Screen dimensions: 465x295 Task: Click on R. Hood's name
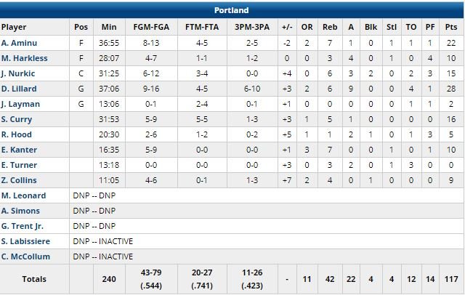click(16, 134)
